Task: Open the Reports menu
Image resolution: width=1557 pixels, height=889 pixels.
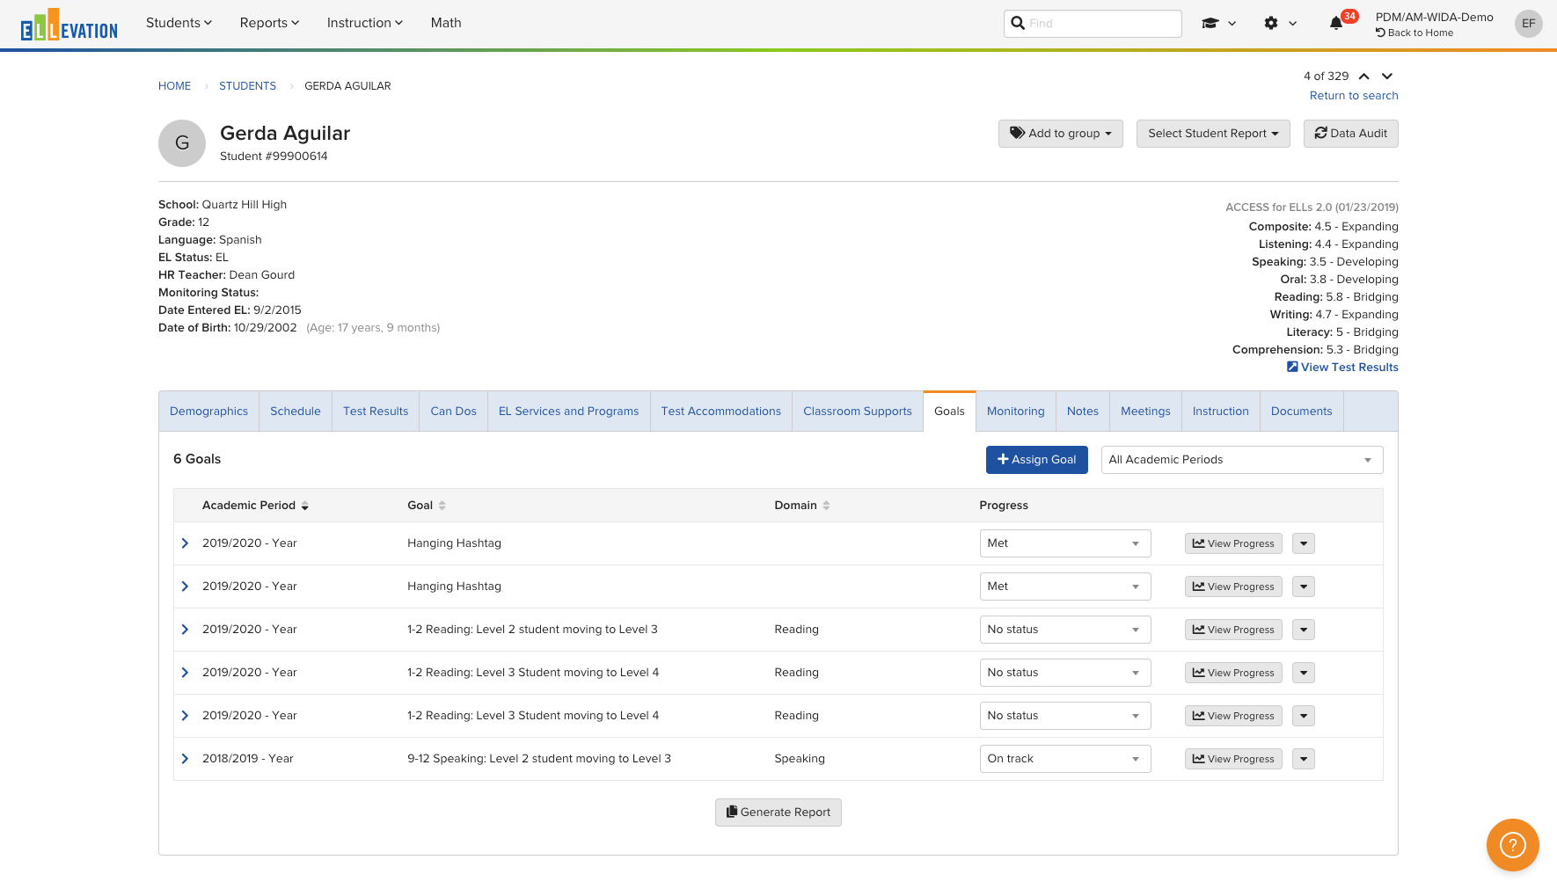Action: pos(269,23)
